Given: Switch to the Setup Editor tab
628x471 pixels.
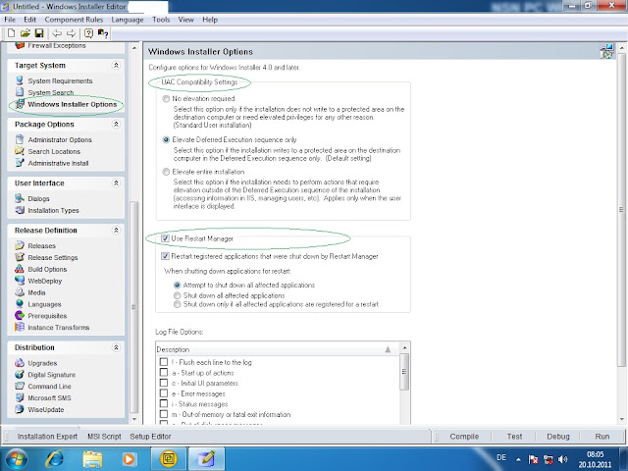Looking at the screenshot, I should click(x=150, y=437).
